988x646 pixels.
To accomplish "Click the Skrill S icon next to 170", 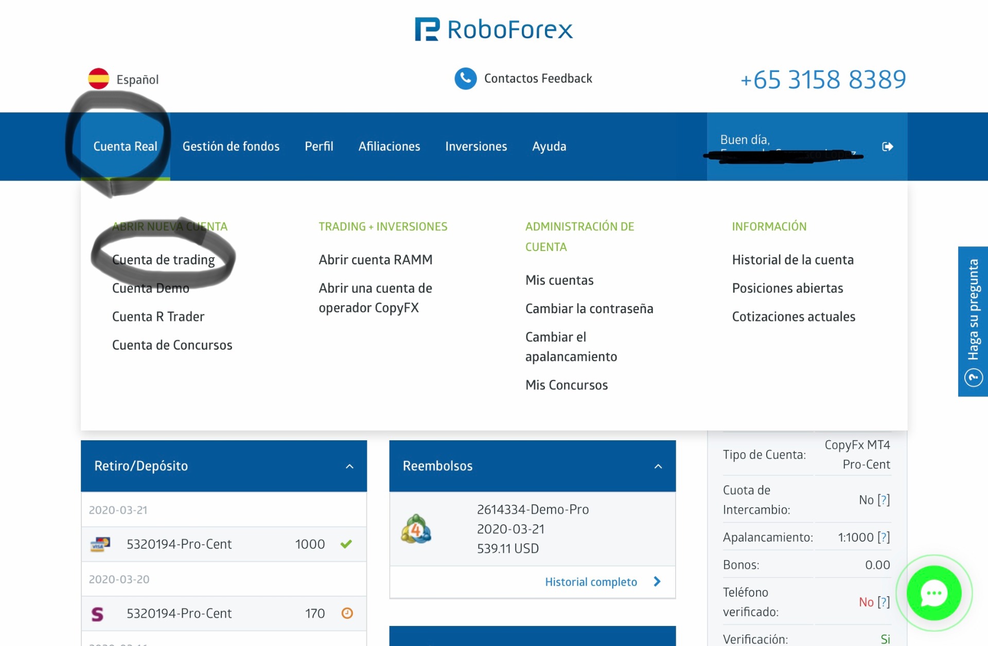I will pyautogui.click(x=97, y=614).
